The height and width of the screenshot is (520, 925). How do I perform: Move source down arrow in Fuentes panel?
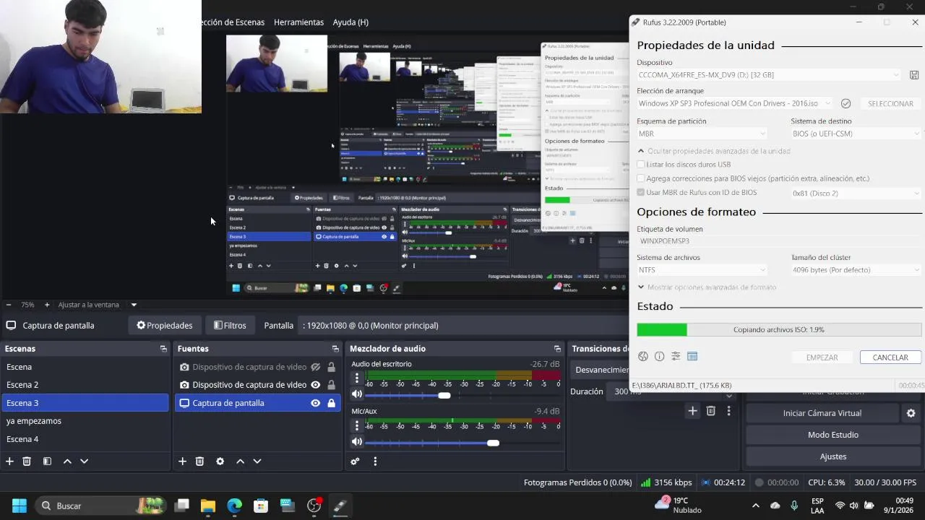[257, 461]
